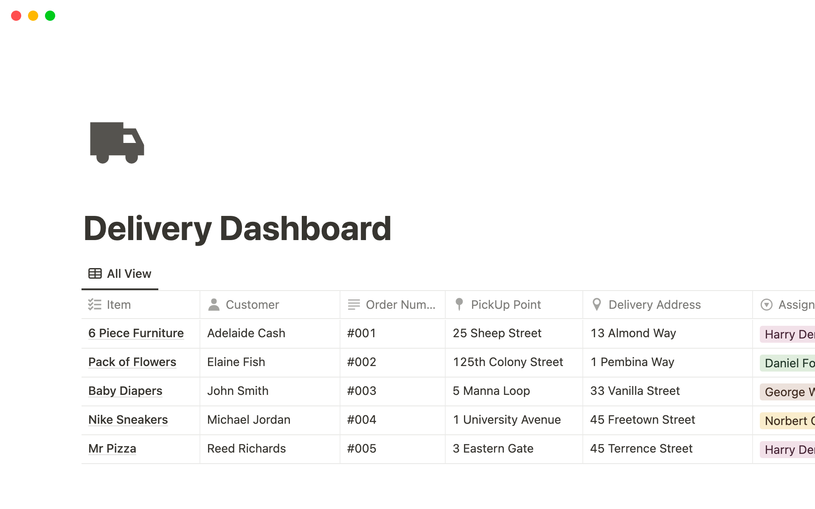The image size is (815, 509).
Task: Click the Delivery Address location pin icon
Action: [597, 305]
